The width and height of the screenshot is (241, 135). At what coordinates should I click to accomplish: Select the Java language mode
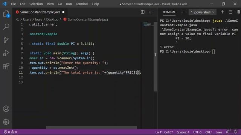tap(219, 132)
